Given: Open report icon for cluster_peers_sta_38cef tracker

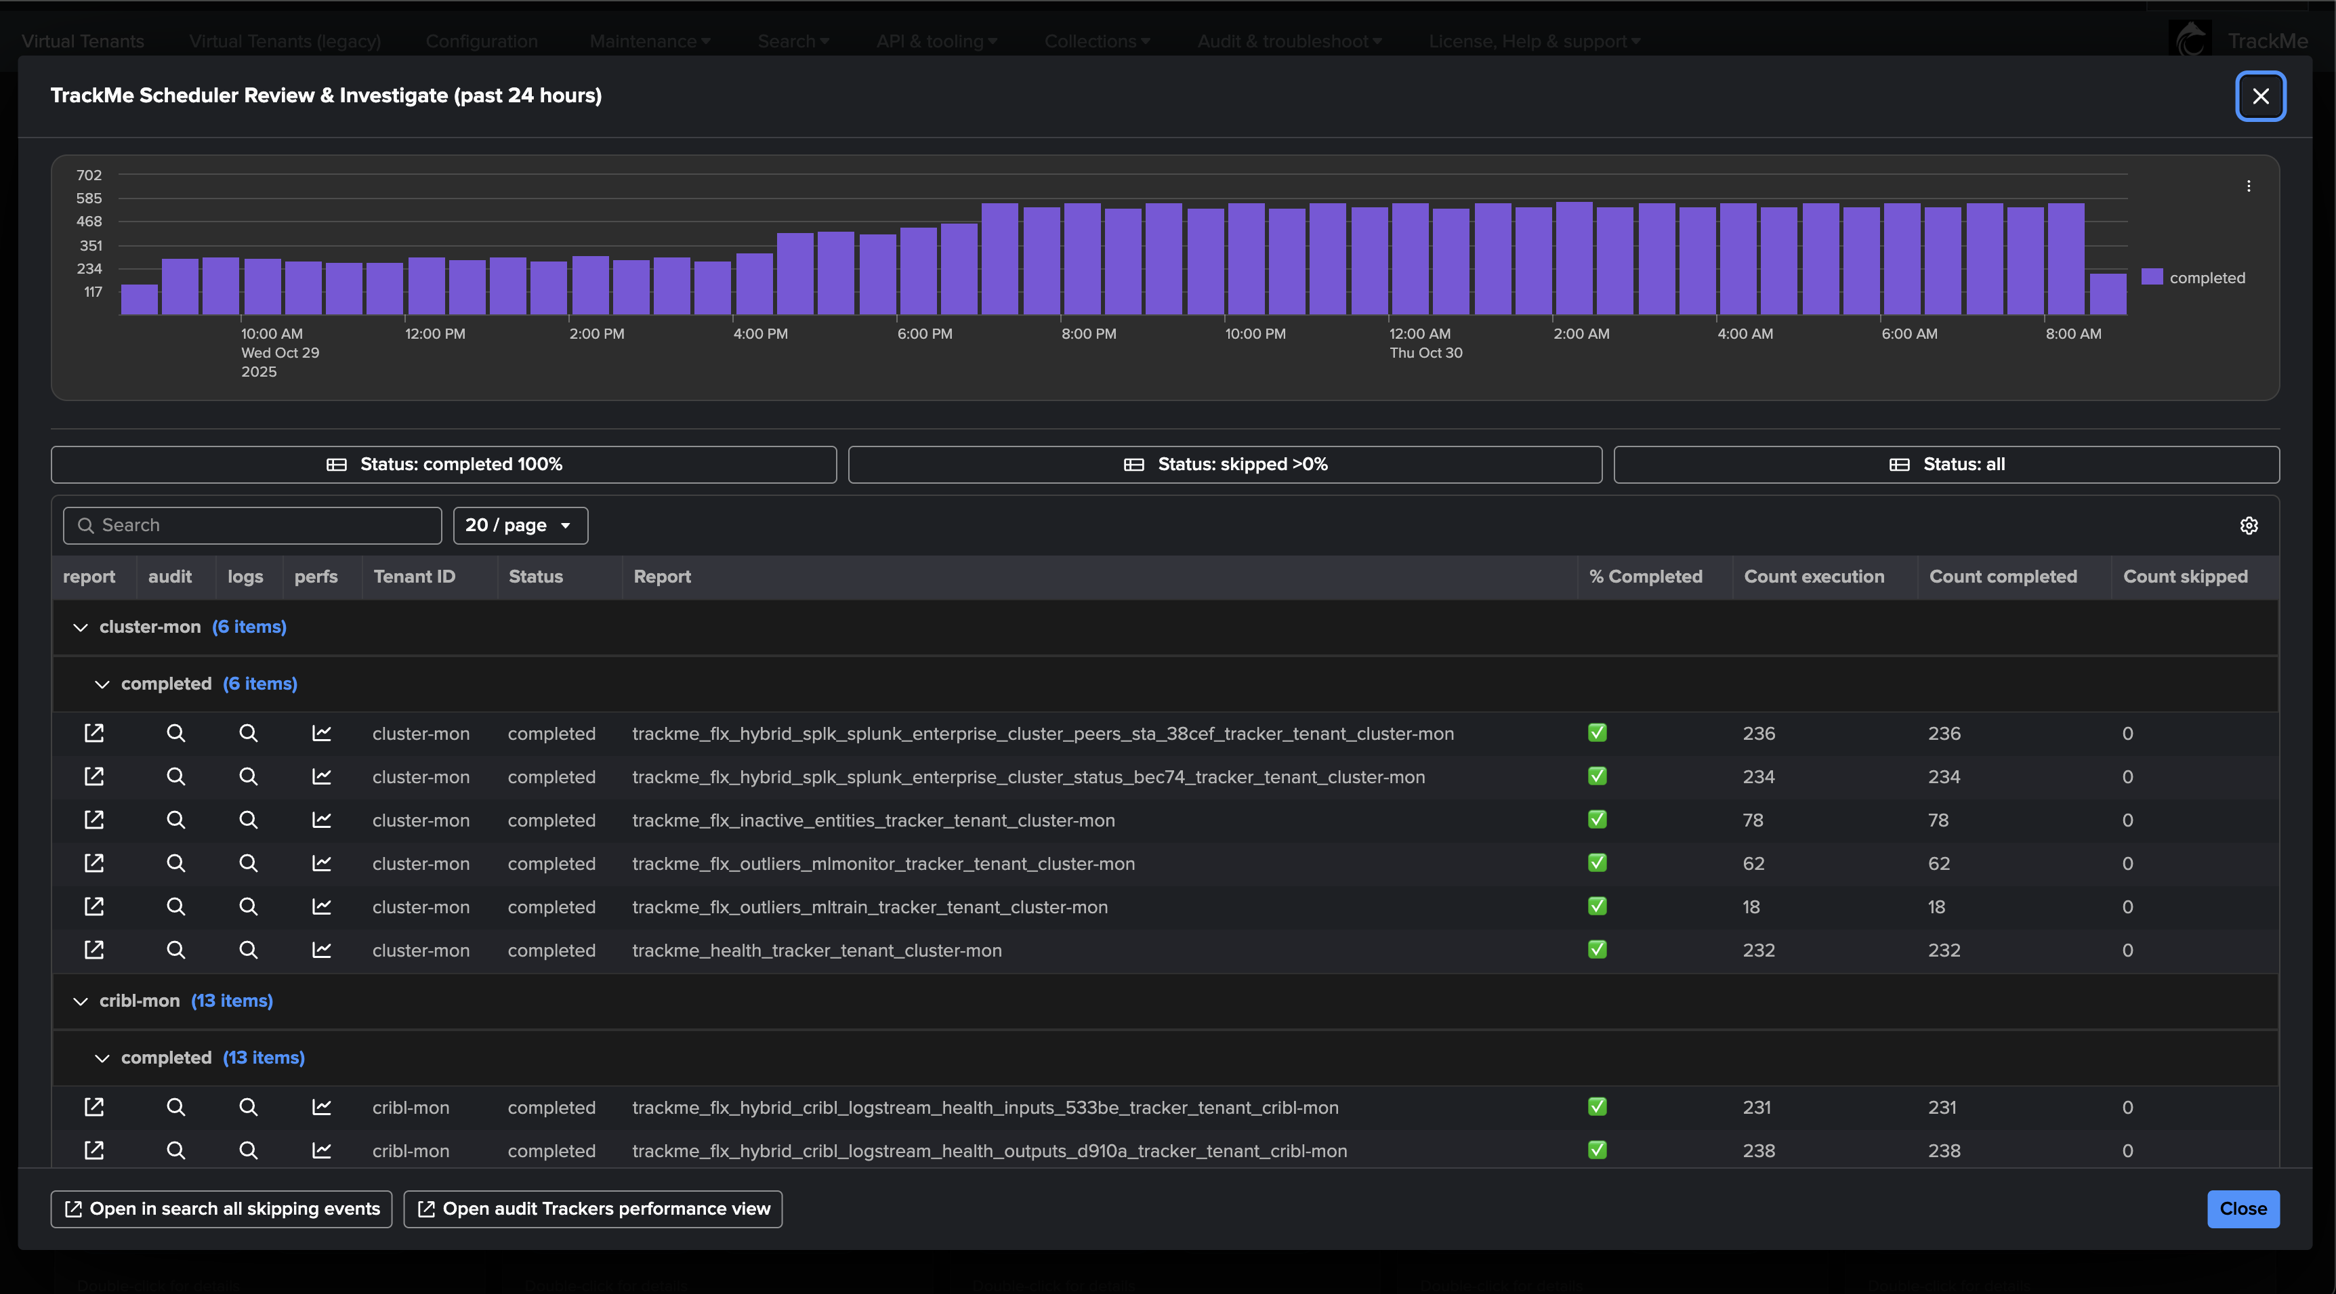Looking at the screenshot, I should coord(93,732).
